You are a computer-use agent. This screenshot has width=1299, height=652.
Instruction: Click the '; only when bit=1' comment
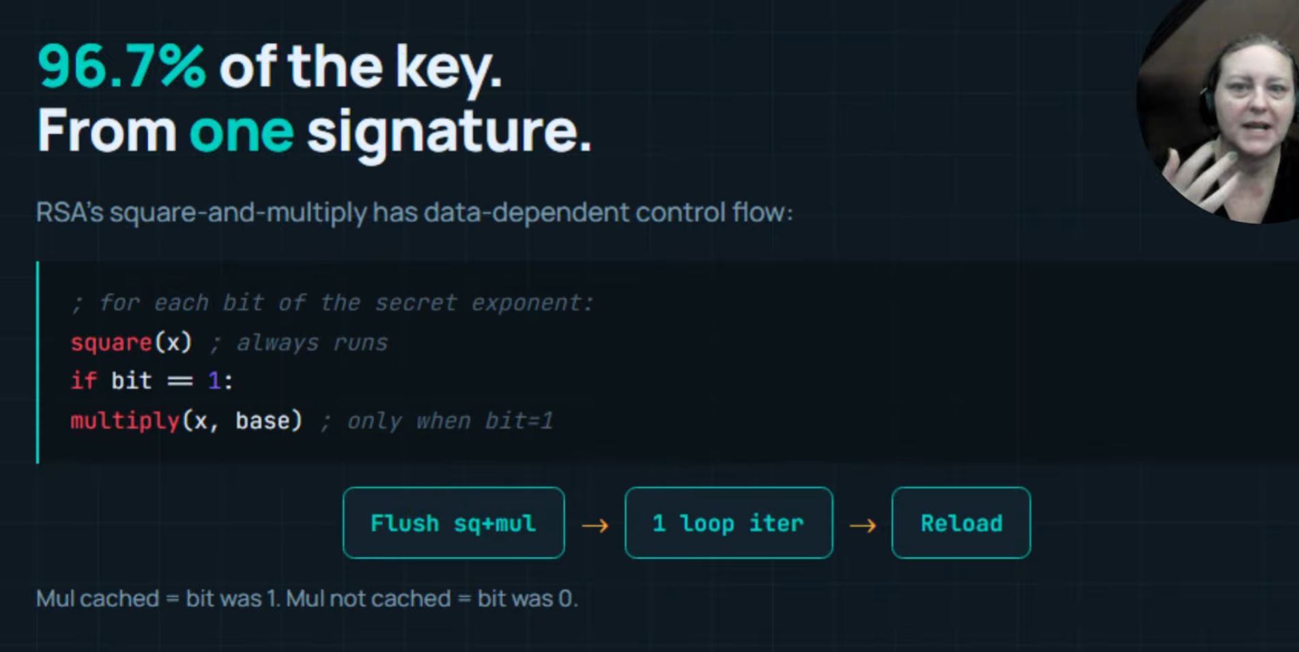(436, 421)
